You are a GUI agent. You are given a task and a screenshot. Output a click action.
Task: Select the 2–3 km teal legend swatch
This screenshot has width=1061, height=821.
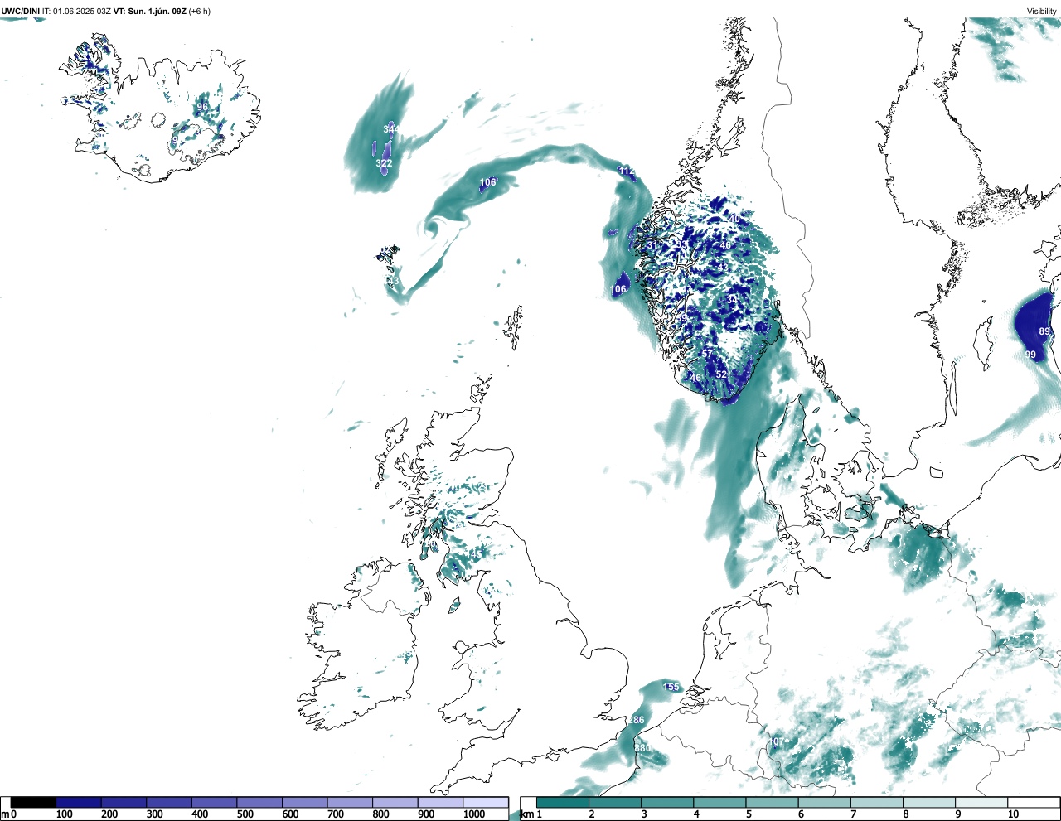pos(615,803)
